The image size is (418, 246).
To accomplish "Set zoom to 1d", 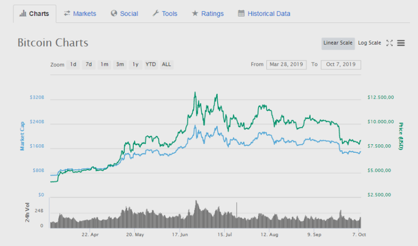I will click(73, 64).
